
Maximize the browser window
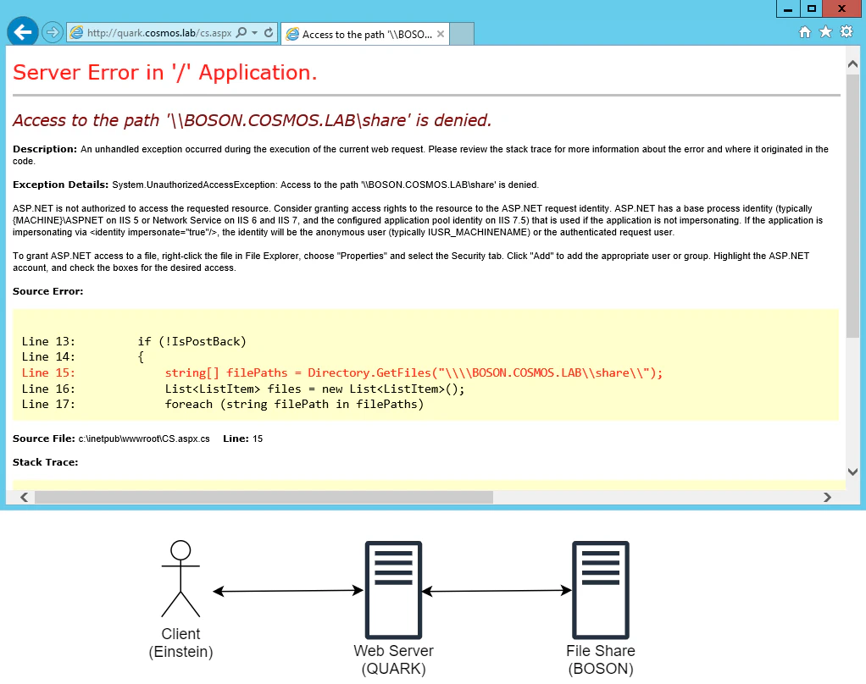coord(811,8)
